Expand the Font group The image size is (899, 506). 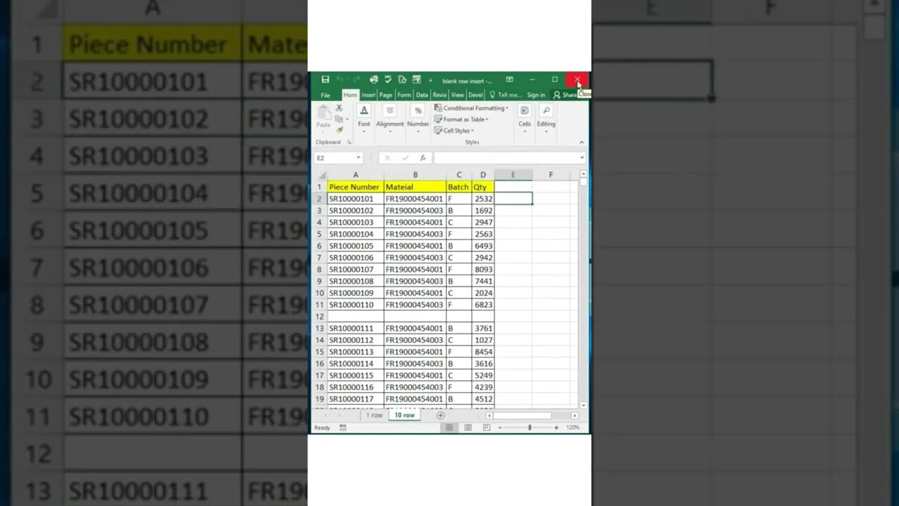point(364,117)
